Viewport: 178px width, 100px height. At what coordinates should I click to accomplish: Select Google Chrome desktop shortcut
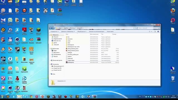coord(17,2)
